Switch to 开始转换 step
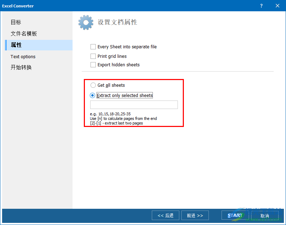Viewport: 286px width, 225px height. pyautogui.click(x=21, y=67)
